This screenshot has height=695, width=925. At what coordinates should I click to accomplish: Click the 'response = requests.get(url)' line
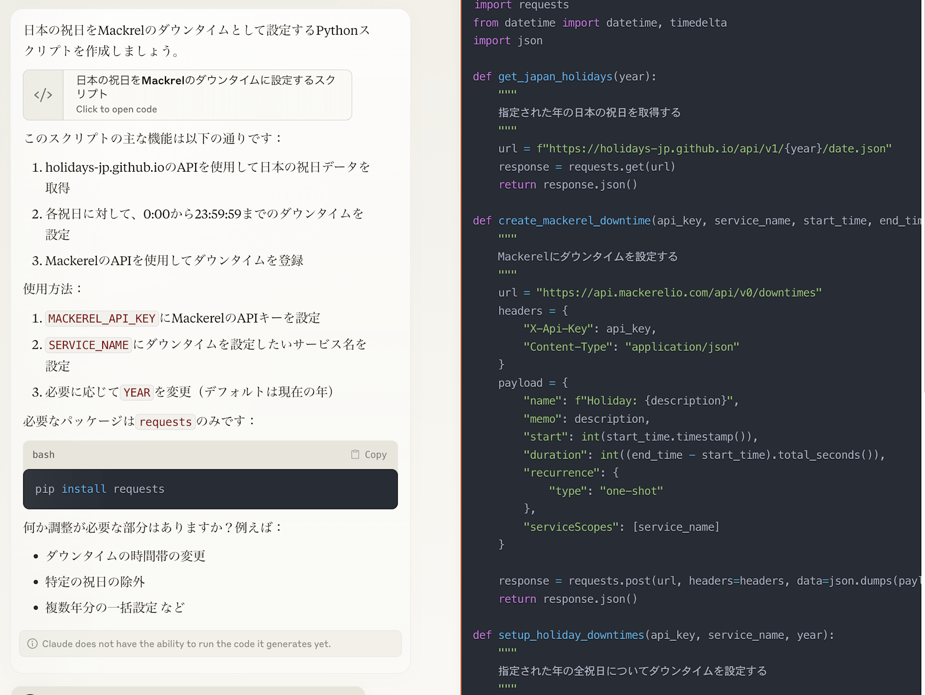(587, 167)
